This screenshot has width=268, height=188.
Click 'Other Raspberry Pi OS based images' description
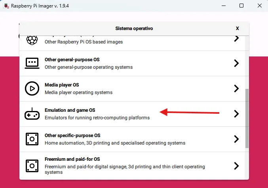point(84,42)
